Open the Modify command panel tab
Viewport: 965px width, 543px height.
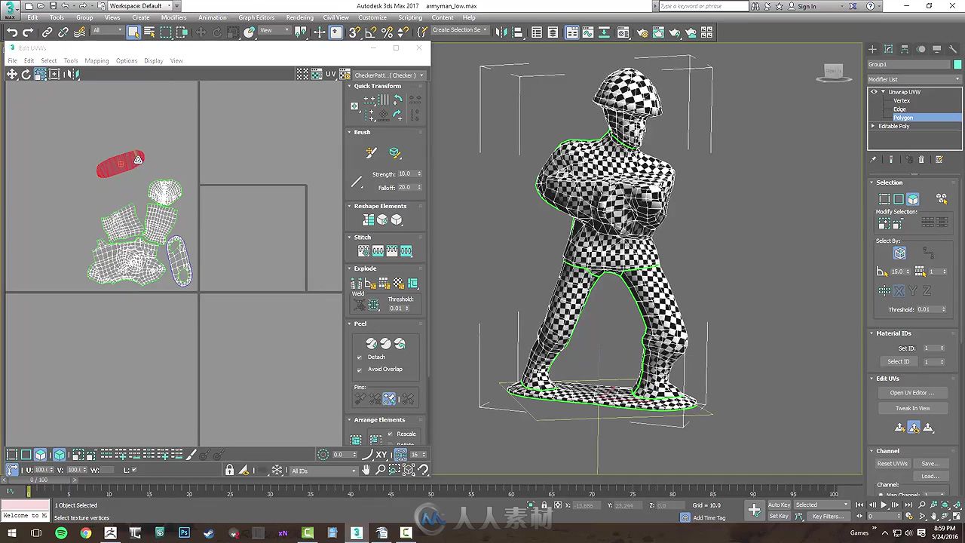coord(888,49)
